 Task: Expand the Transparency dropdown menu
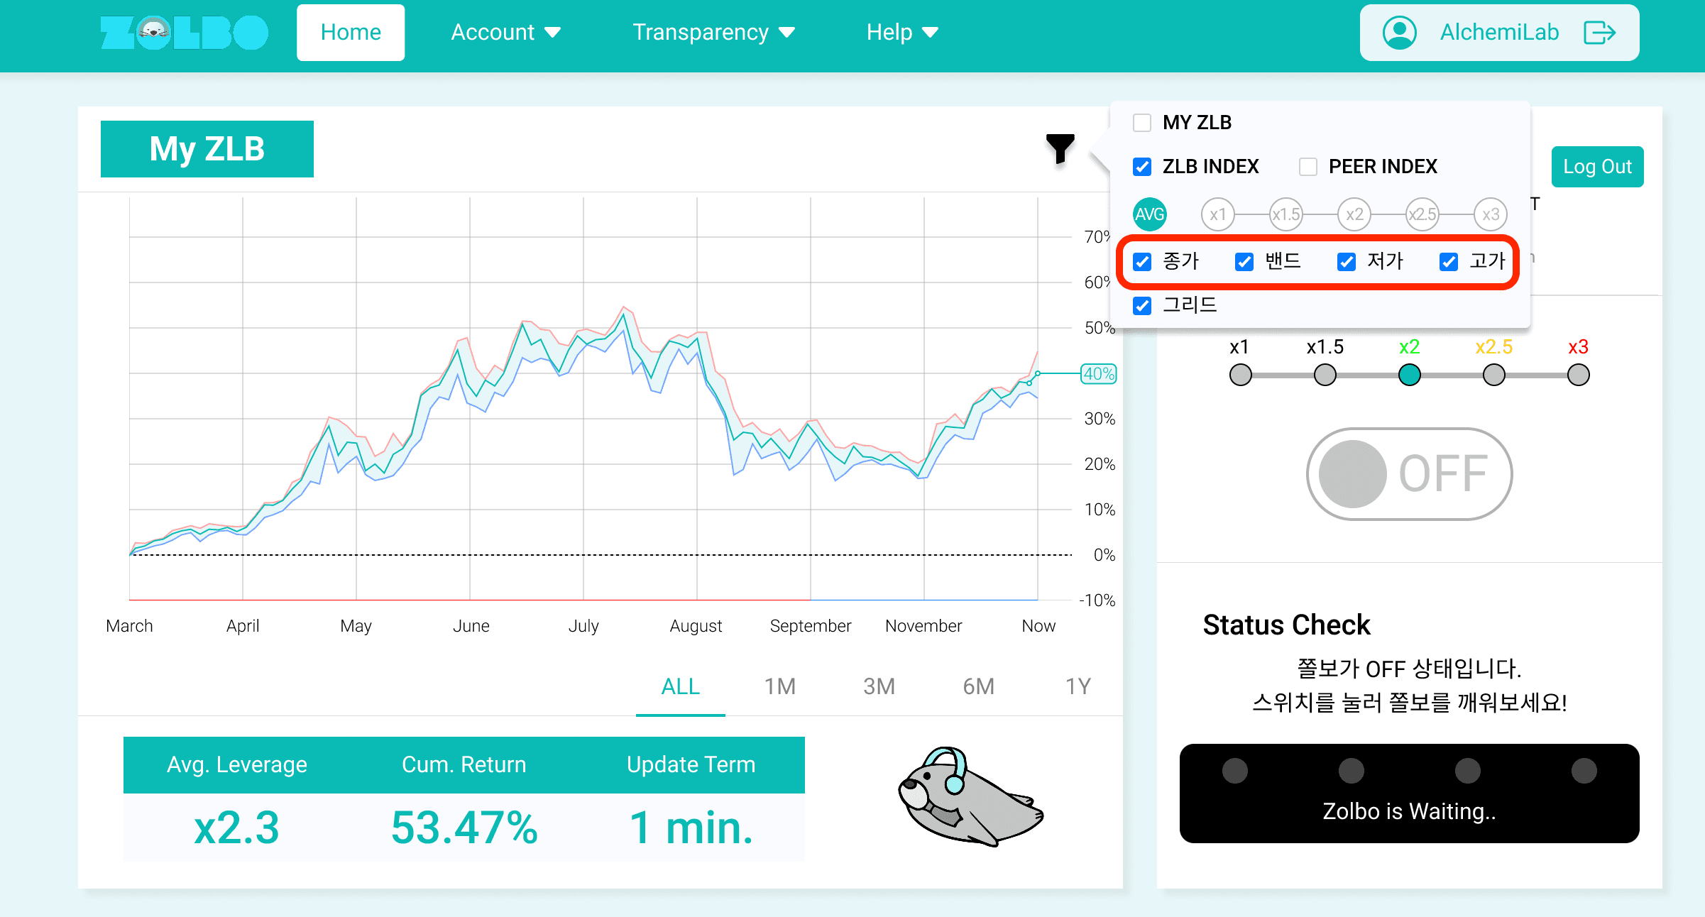713,33
